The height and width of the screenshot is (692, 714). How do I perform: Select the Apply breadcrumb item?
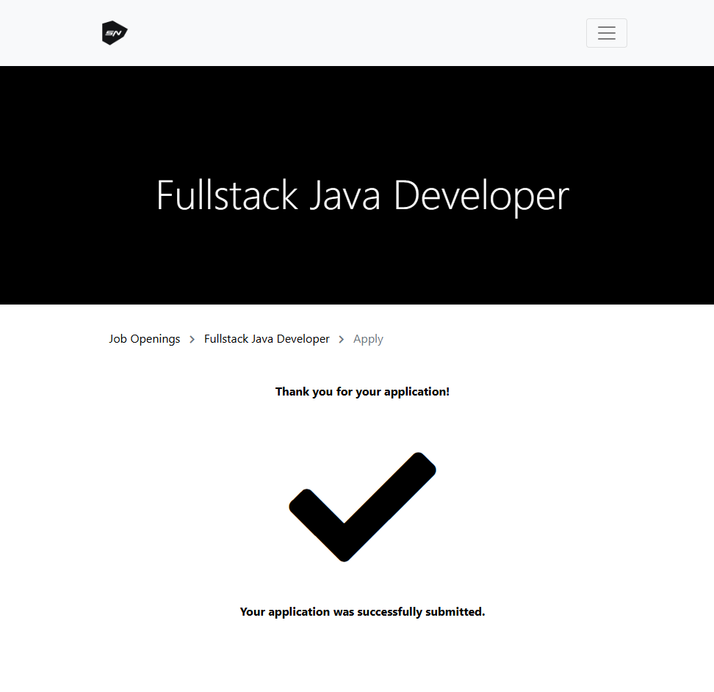click(368, 339)
